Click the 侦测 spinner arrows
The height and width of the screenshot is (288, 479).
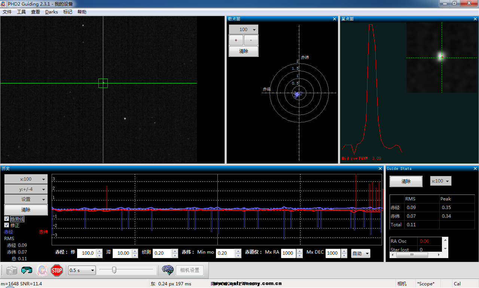(175, 253)
